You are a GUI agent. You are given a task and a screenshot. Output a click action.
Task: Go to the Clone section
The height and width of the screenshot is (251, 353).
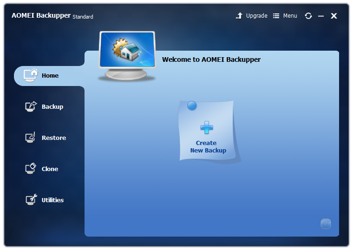point(42,169)
